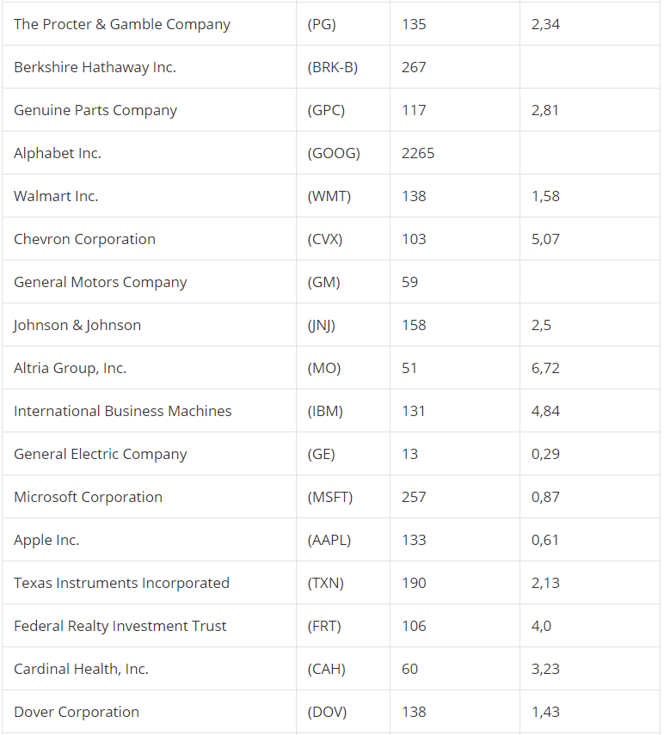Select Apple Inc. company name
The height and width of the screenshot is (735, 664).
point(46,540)
